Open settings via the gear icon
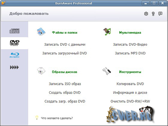The height and width of the screenshot is (126, 168). (x=146, y=14)
